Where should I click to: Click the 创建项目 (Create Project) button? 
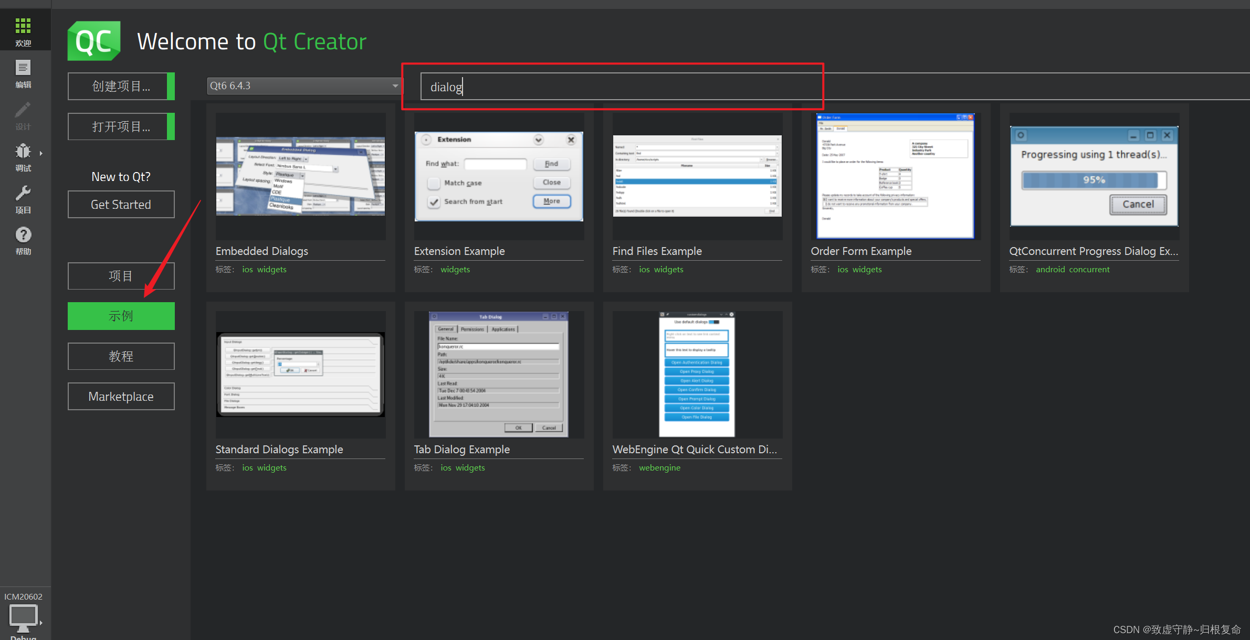click(121, 86)
